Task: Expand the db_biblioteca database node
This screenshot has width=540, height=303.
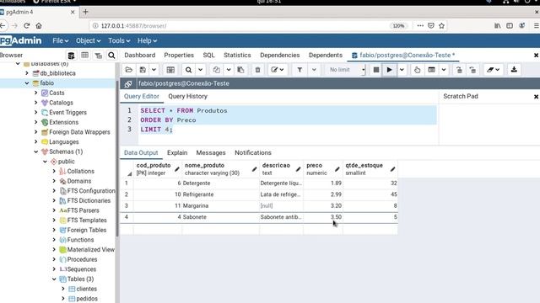Action: coord(27,73)
